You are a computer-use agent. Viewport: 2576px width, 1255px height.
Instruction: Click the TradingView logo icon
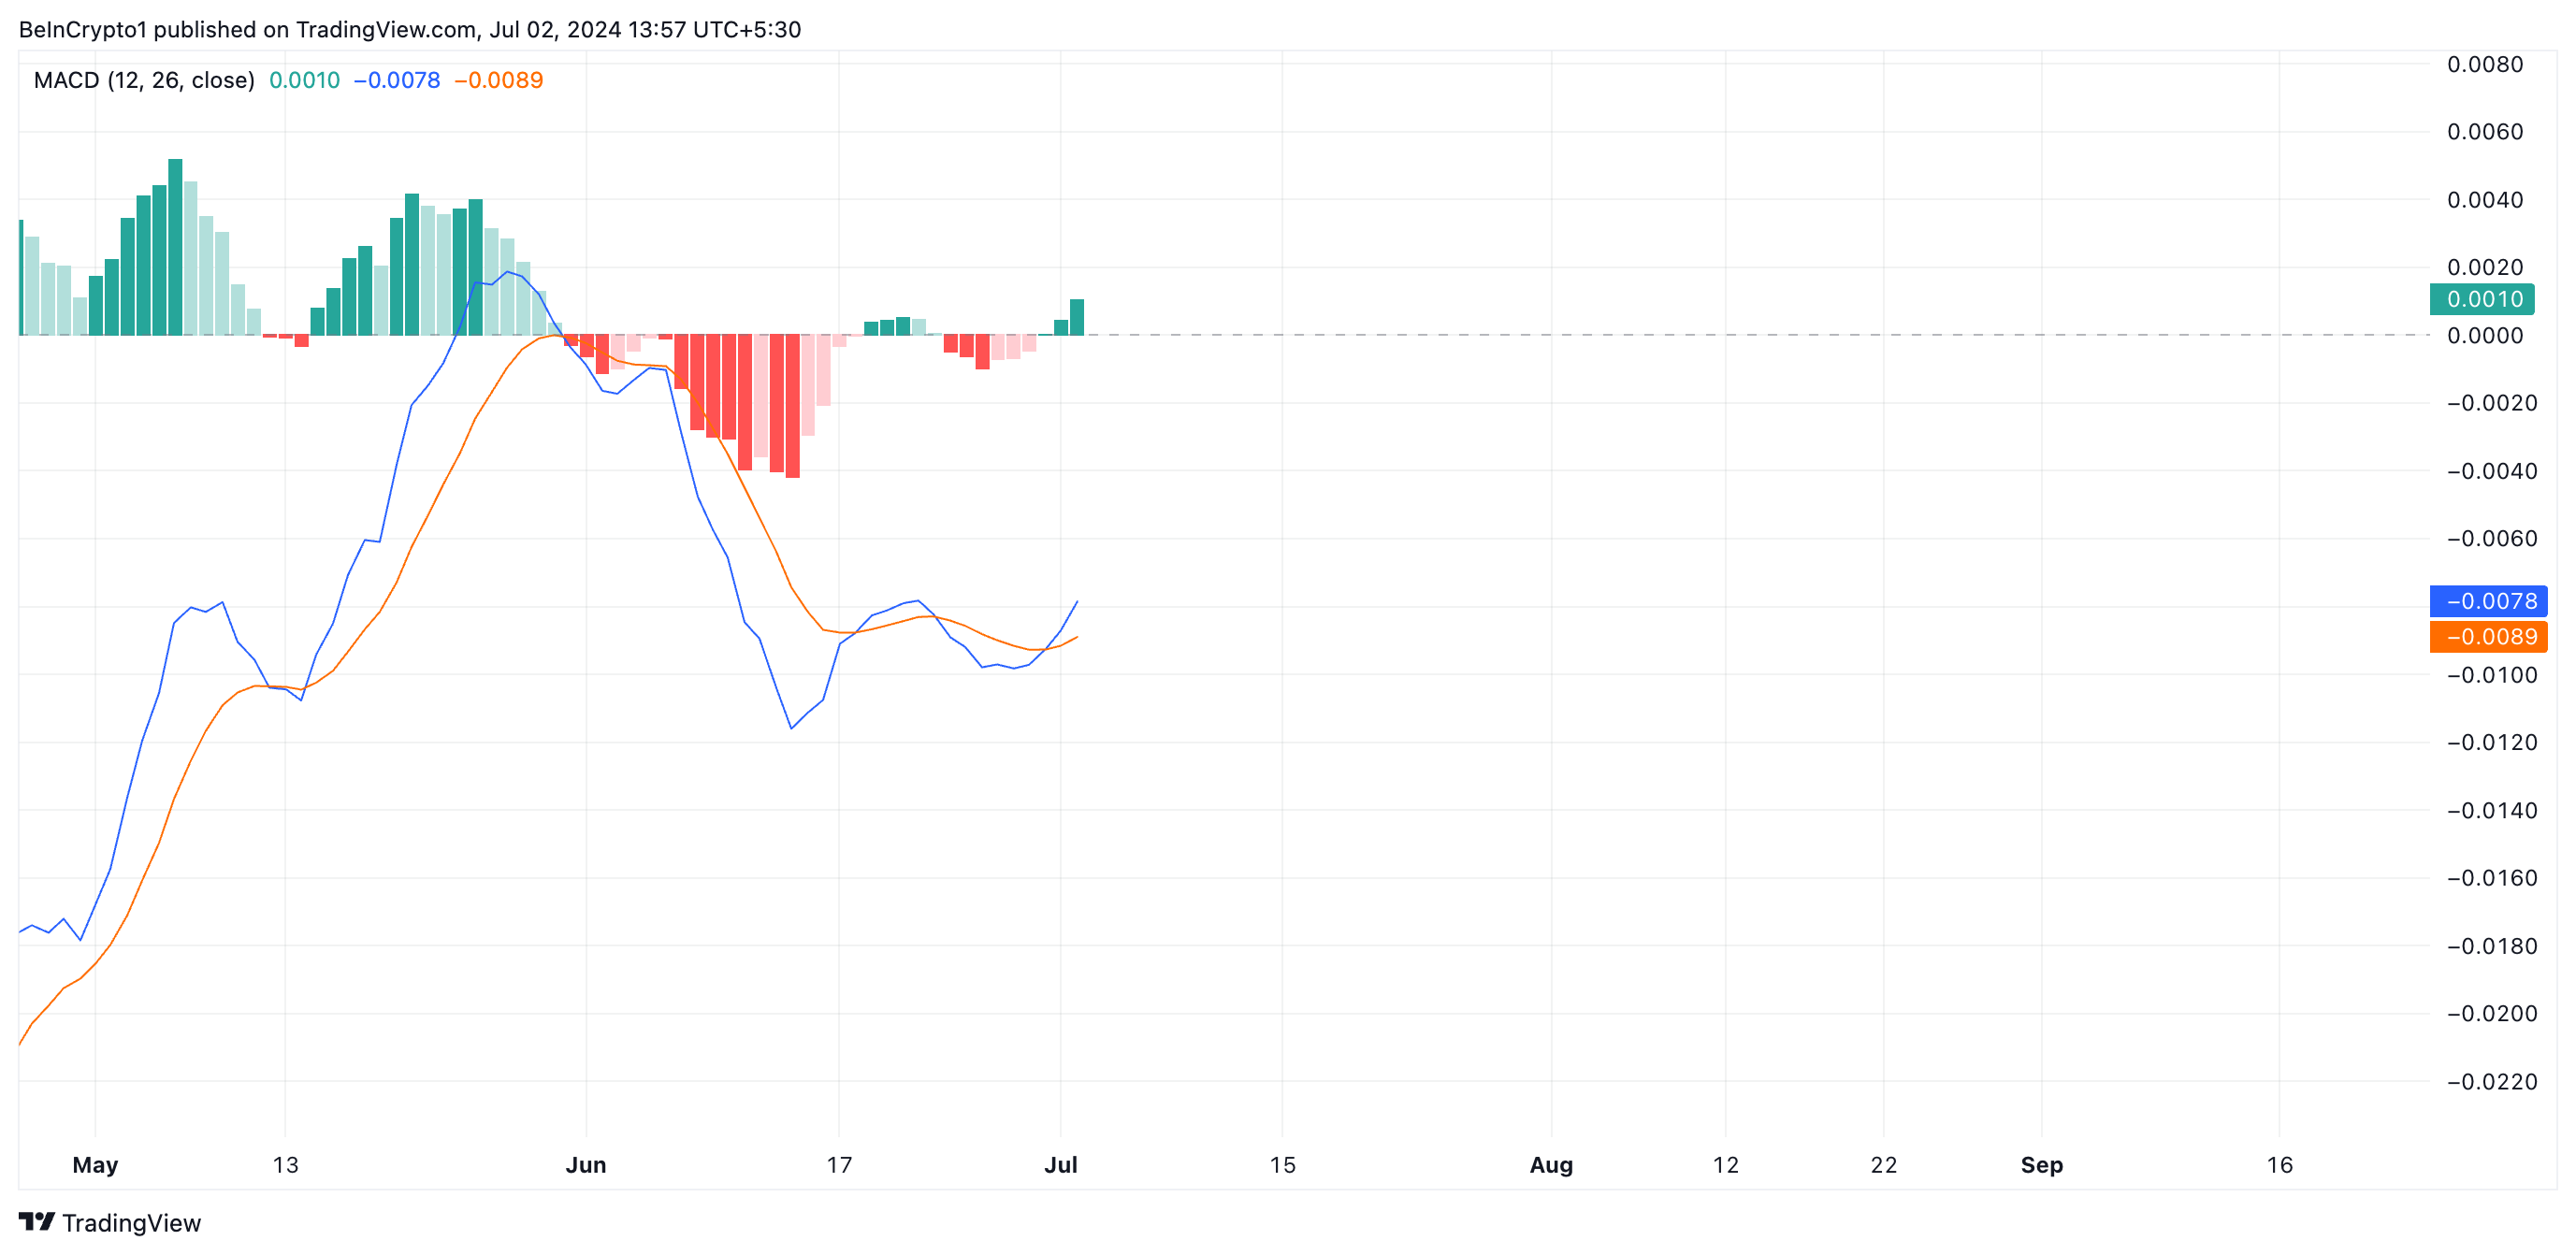(x=37, y=1222)
